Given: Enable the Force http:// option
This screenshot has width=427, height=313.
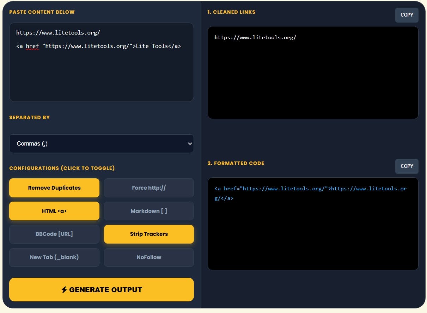Looking at the screenshot, I should (149, 188).
